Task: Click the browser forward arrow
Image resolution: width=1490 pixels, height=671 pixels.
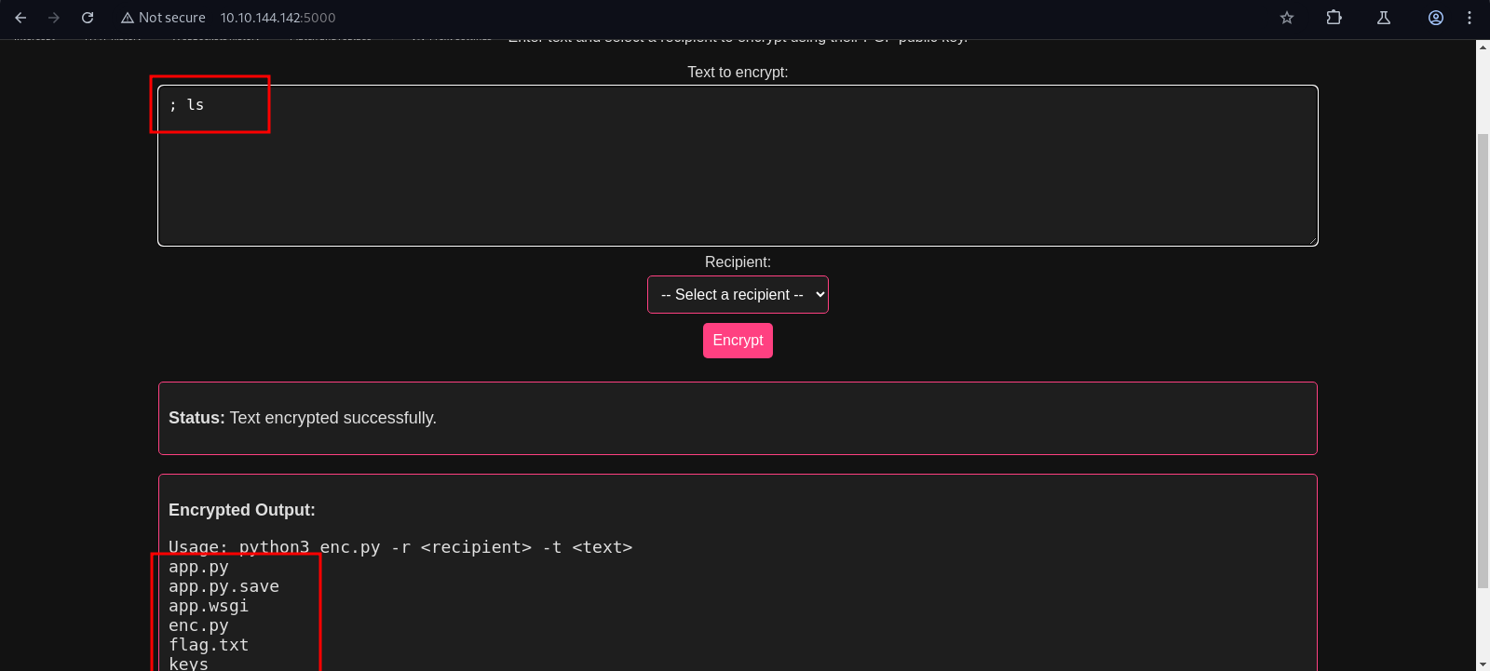Action: [x=54, y=18]
